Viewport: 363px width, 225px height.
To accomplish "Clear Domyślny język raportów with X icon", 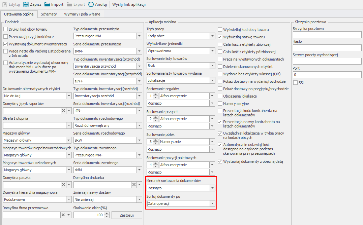I will (x=63, y=111).
